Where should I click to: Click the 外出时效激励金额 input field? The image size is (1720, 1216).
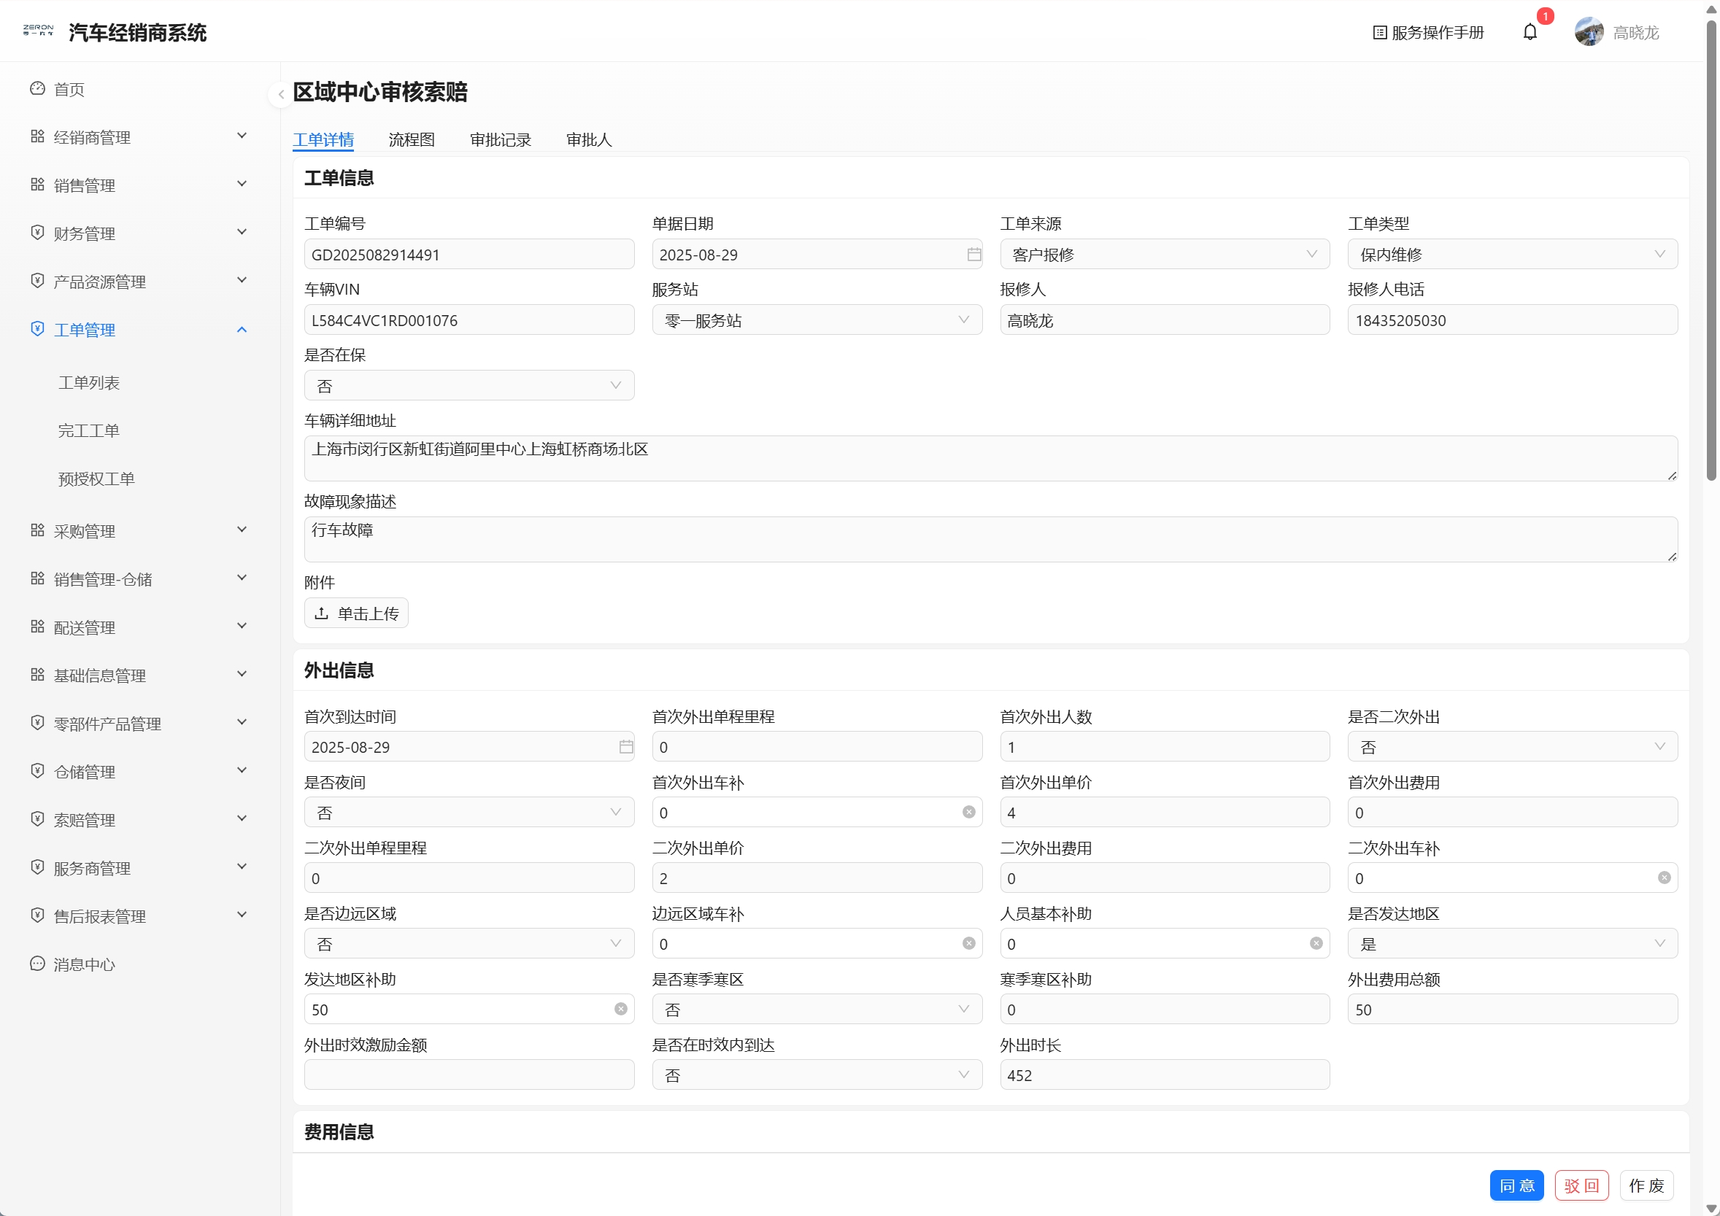point(469,1074)
